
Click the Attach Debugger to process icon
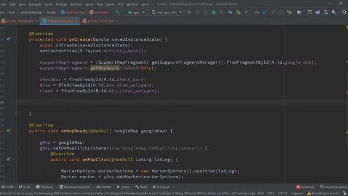coord(238,12)
